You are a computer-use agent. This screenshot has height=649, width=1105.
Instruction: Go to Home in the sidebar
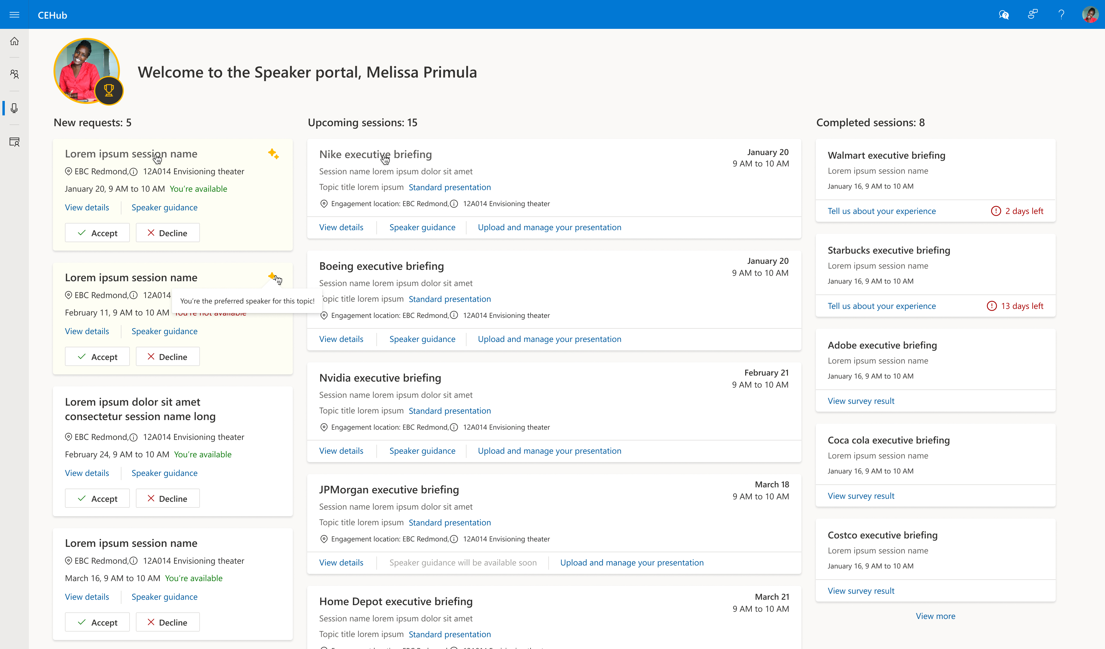pyautogui.click(x=14, y=41)
